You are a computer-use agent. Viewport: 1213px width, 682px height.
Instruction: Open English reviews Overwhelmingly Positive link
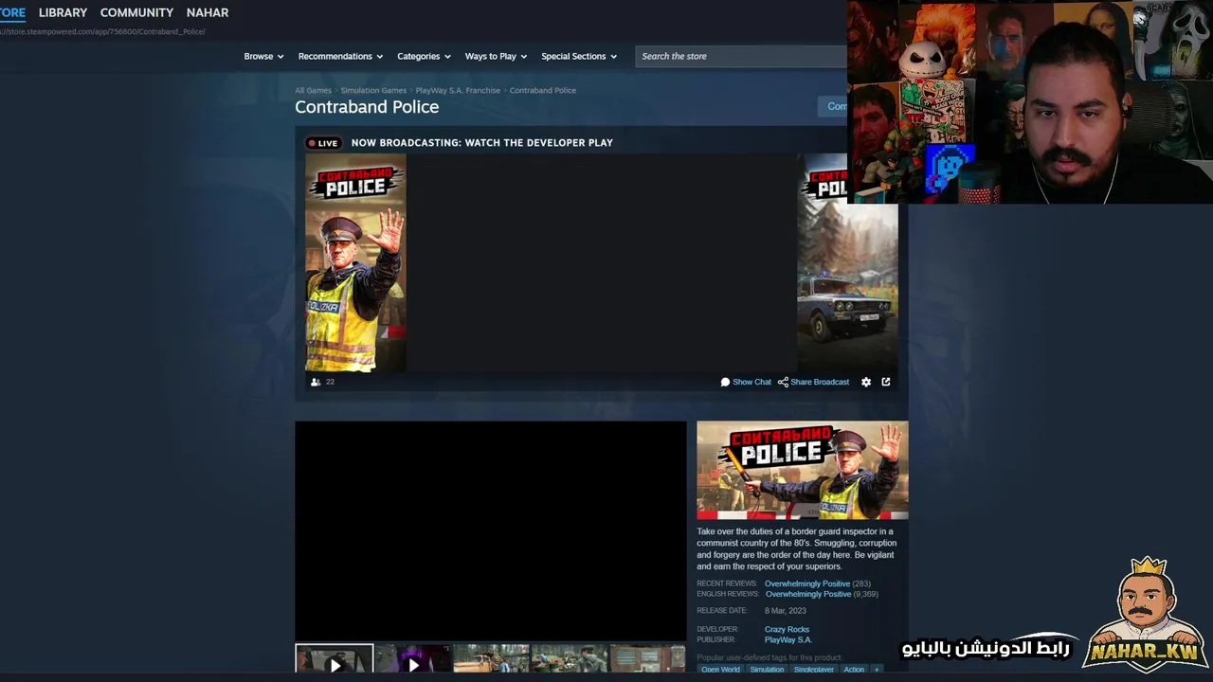tap(808, 594)
